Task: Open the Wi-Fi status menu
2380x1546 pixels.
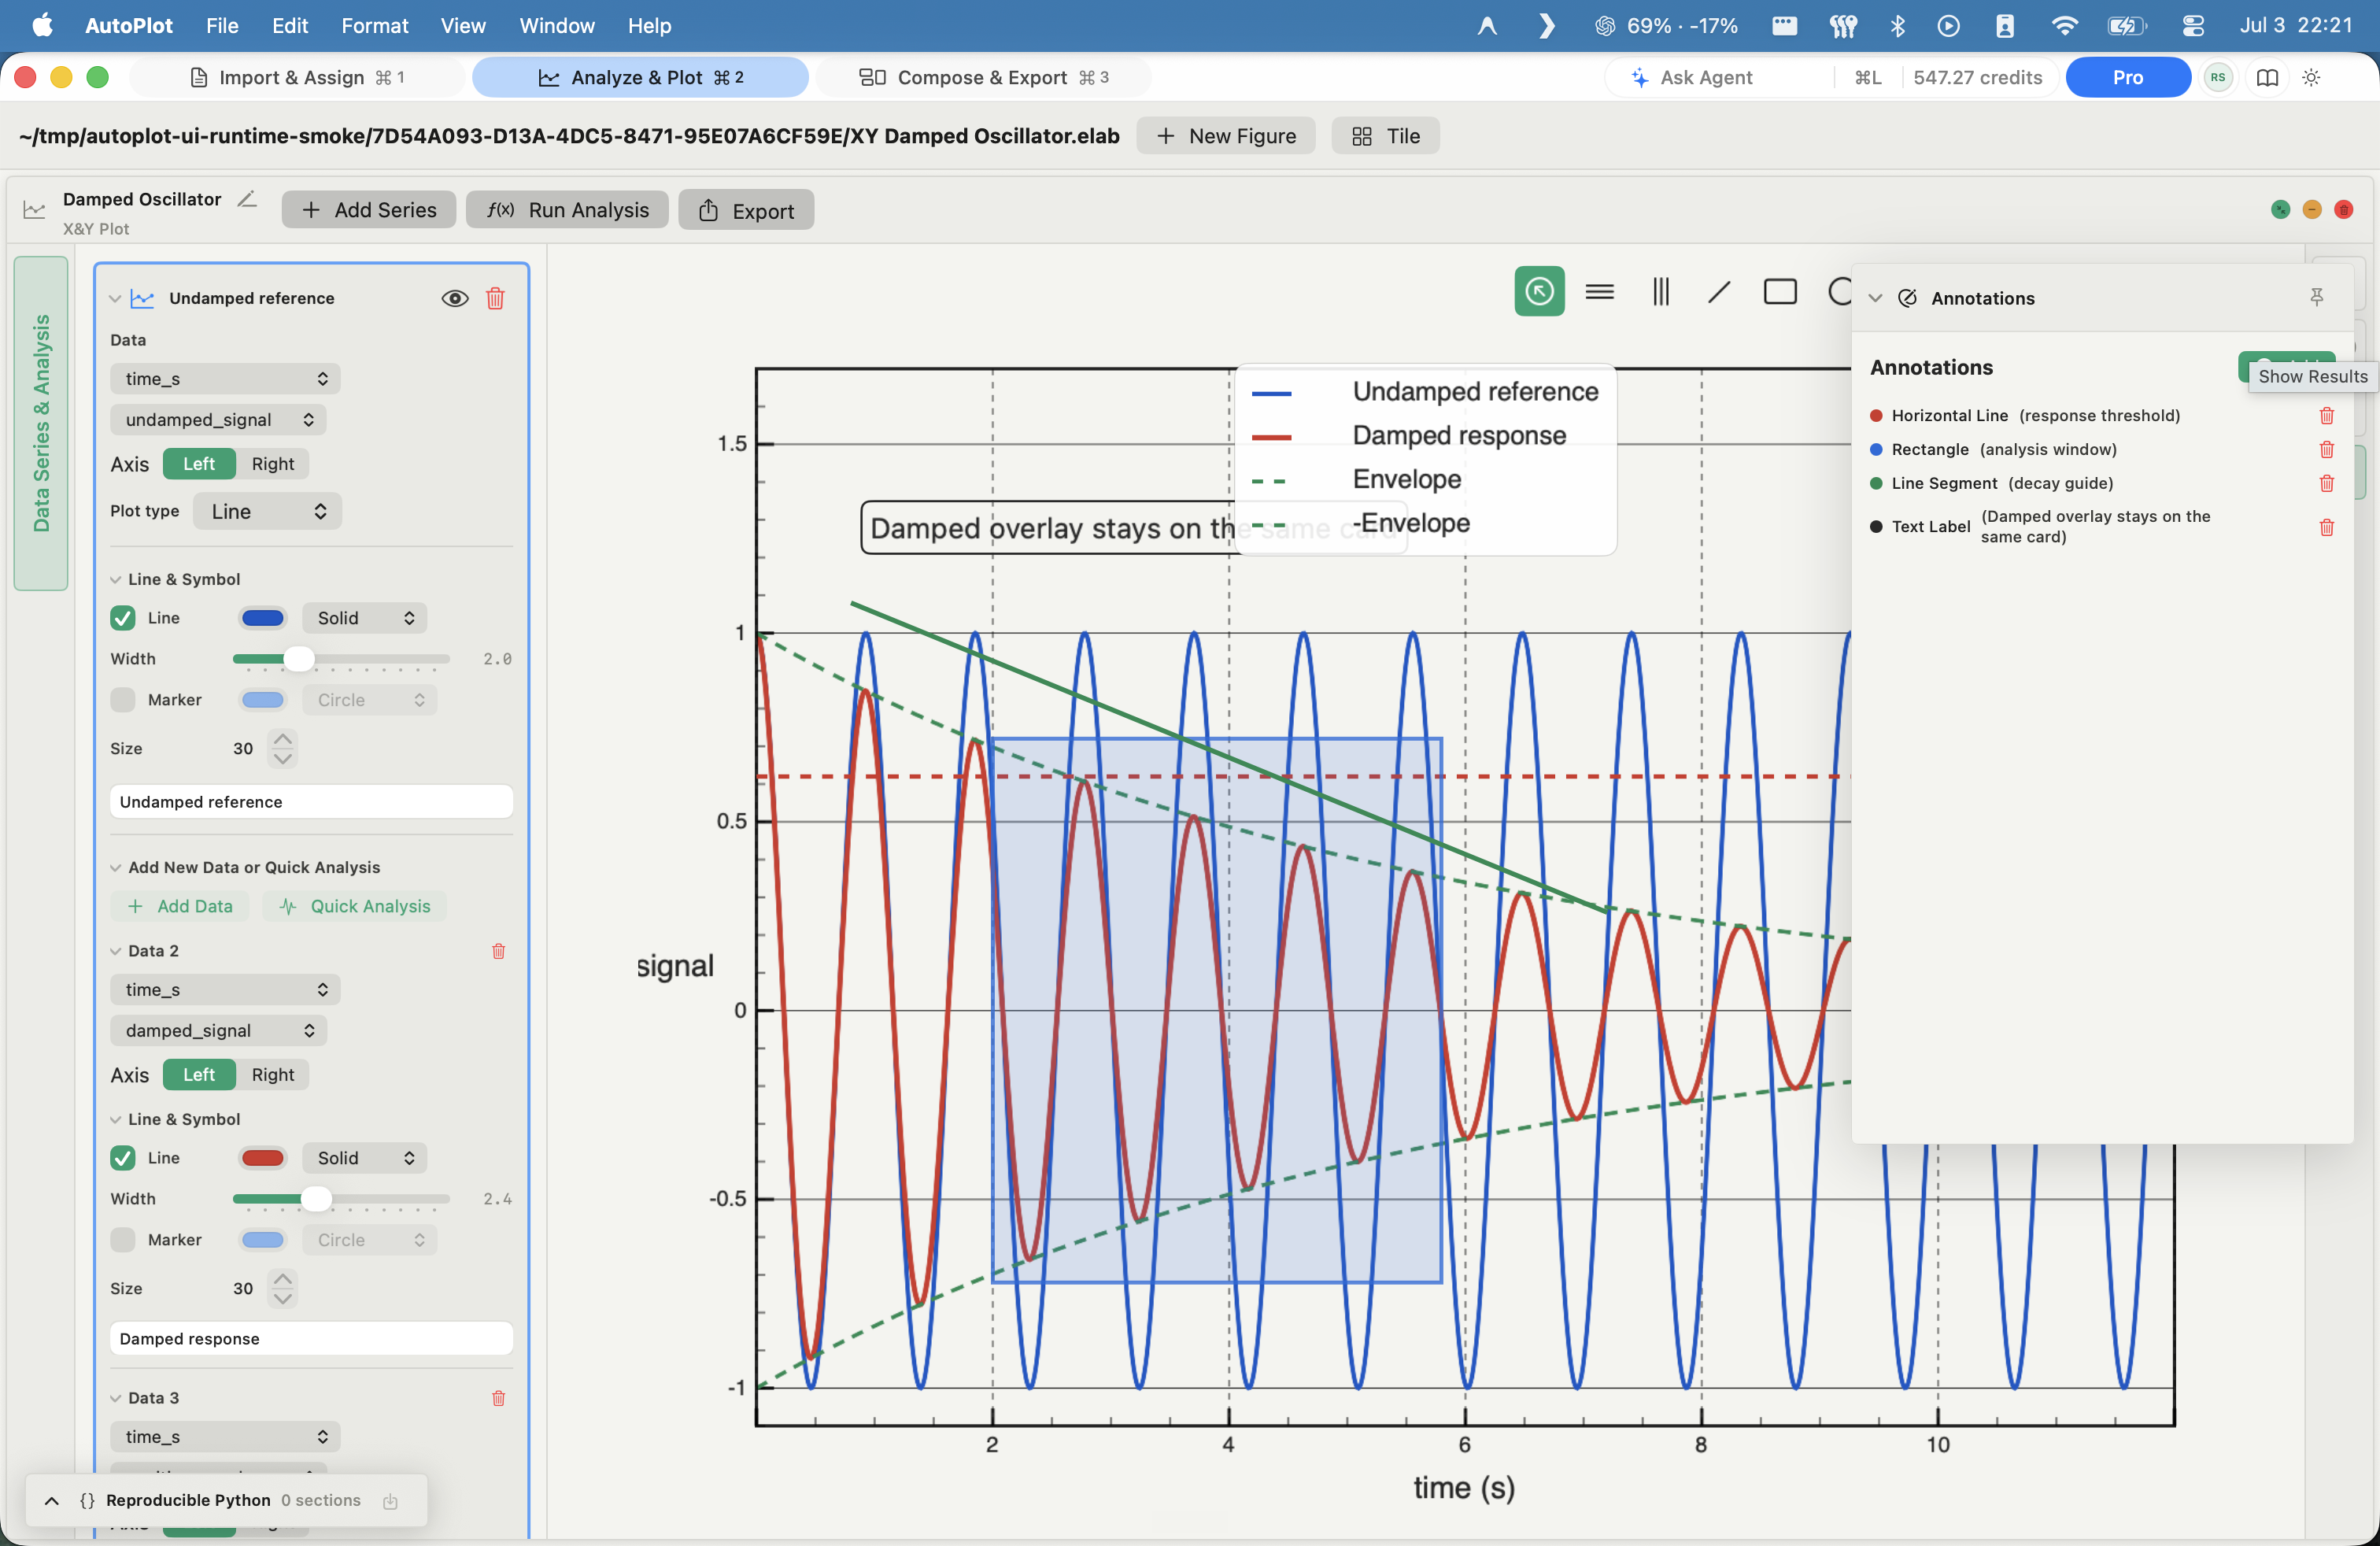Action: pos(2064,25)
